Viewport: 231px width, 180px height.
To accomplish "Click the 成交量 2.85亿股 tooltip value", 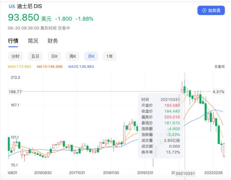I will [172, 140].
